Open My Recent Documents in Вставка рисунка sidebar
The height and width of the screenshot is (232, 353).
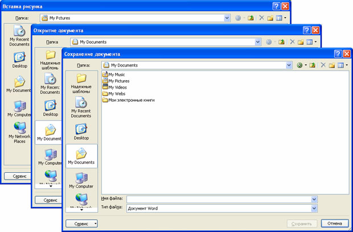[19, 35]
